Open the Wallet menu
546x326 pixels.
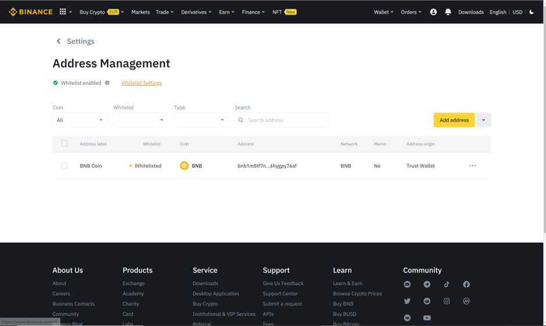[x=383, y=12]
